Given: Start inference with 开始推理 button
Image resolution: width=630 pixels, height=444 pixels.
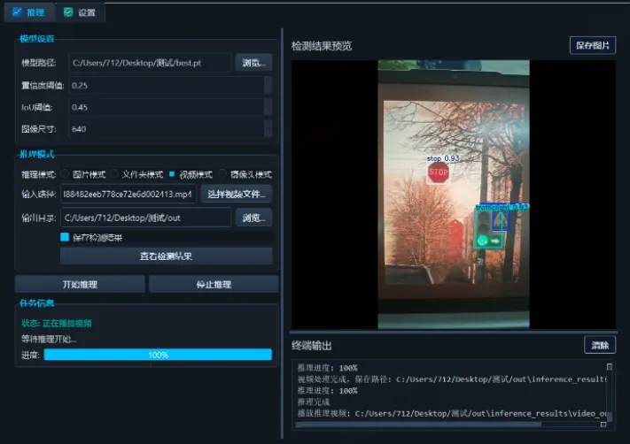Looking at the screenshot, I should point(80,284).
